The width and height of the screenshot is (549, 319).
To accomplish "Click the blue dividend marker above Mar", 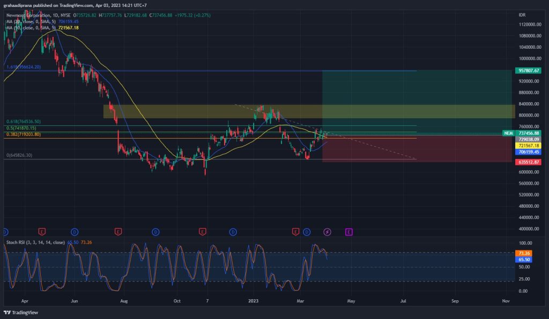I will (307, 232).
